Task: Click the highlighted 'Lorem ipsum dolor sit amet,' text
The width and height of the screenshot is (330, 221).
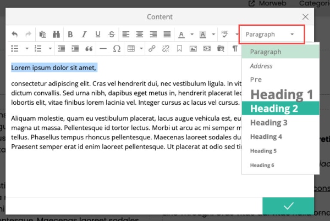Action: click(54, 68)
